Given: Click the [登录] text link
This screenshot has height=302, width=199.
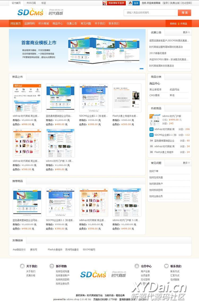Looking at the screenshot, I should click(x=166, y=3).
